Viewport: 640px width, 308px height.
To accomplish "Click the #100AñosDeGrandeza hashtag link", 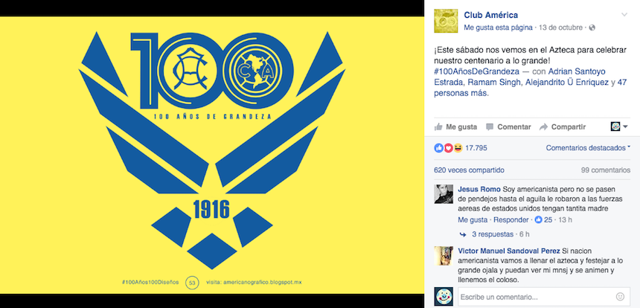I will click(477, 72).
